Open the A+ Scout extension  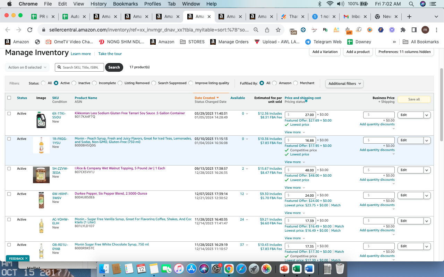click(x=336, y=30)
